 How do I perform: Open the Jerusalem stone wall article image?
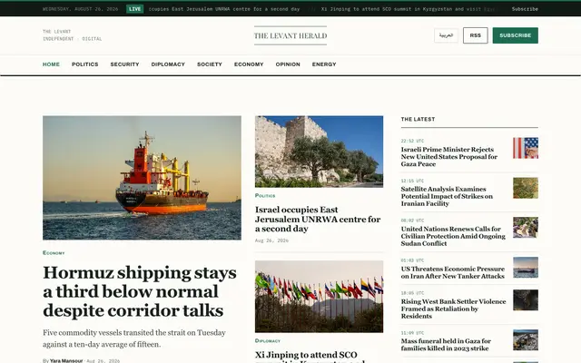[x=319, y=152]
